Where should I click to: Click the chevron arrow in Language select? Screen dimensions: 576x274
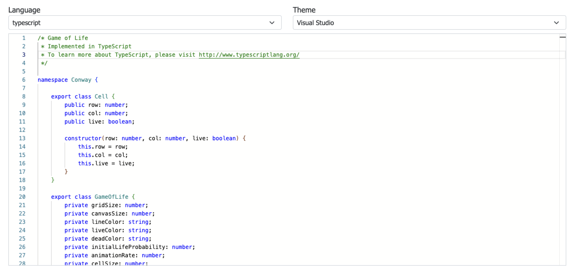click(272, 23)
